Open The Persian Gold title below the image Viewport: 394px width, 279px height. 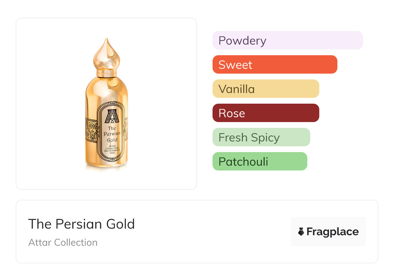point(82,224)
